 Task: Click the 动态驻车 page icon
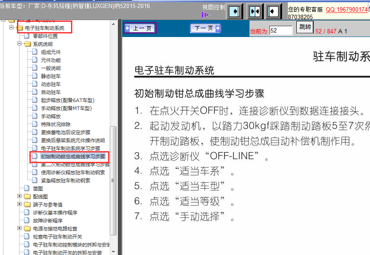35,84
